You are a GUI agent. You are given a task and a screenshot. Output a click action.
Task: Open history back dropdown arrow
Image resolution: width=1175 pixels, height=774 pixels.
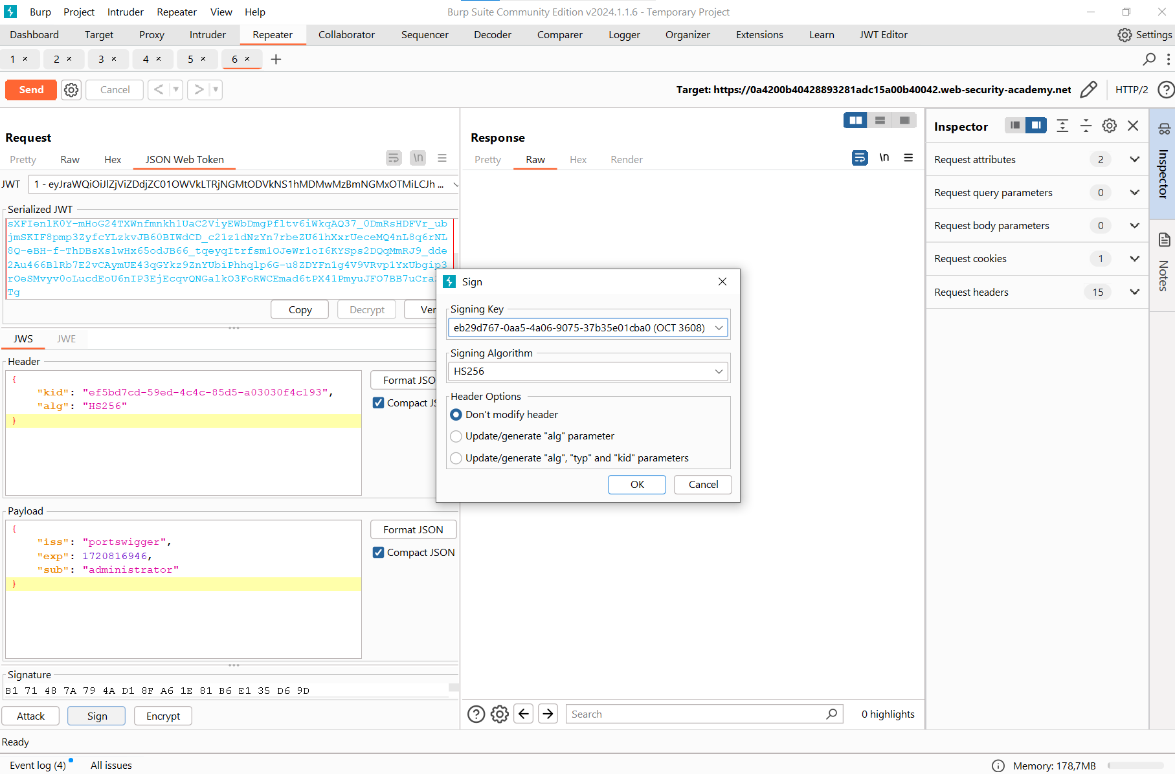(176, 89)
